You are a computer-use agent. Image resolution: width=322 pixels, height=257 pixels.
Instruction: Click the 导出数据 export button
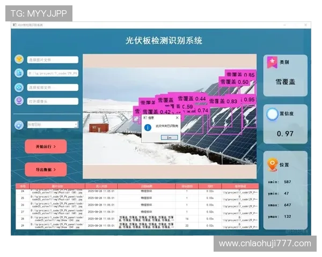pyautogui.click(x=46, y=170)
